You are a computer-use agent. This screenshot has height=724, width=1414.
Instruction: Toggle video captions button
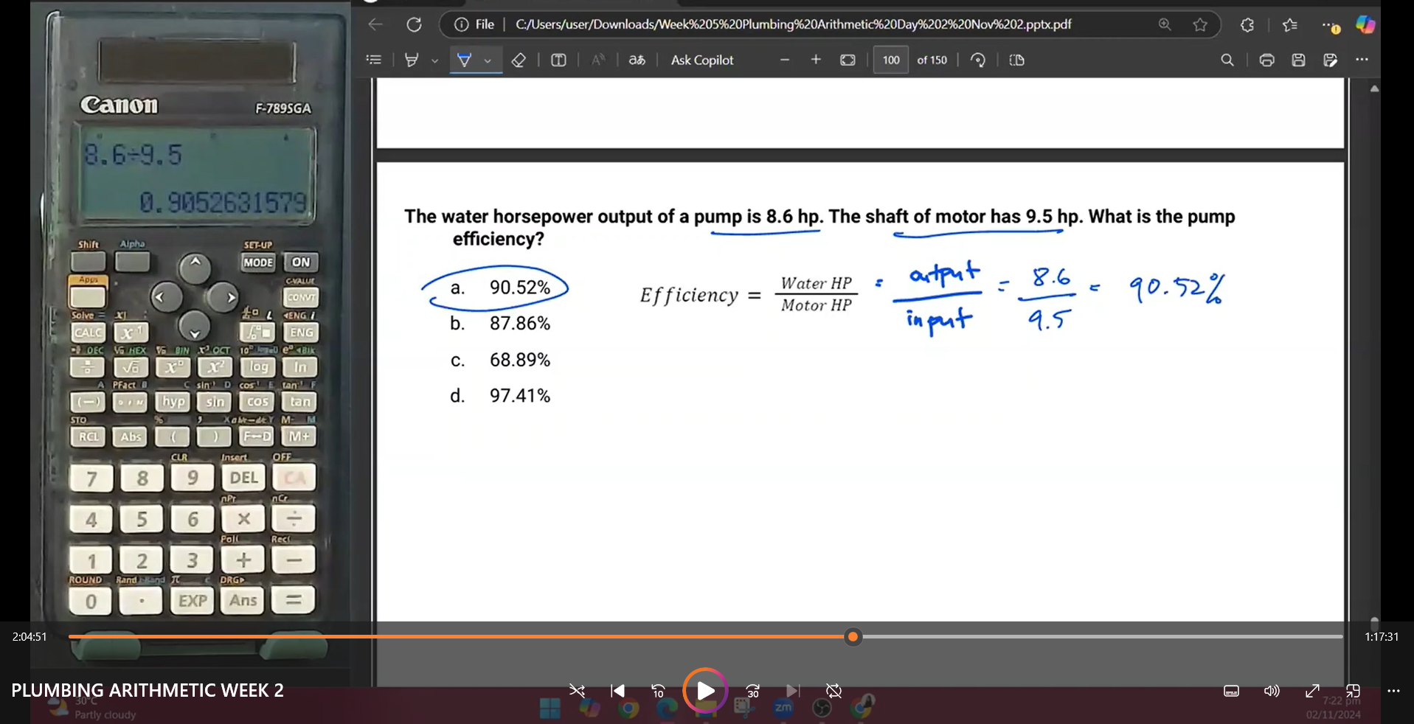coord(1231,691)
